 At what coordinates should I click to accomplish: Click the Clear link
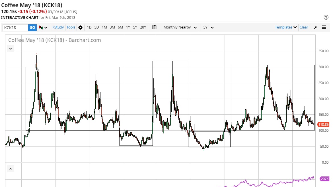pos(304,27)
